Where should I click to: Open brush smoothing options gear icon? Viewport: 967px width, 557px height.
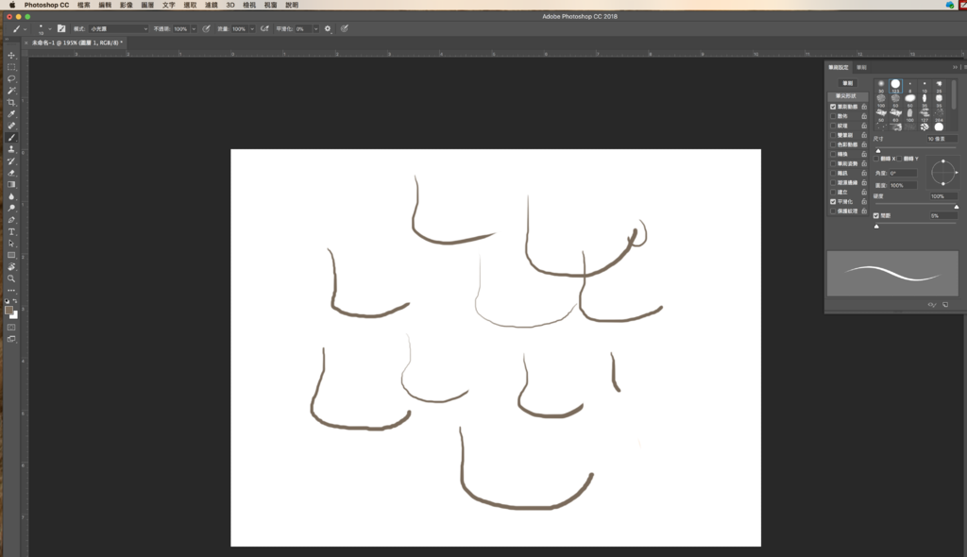tap(328, 29)
